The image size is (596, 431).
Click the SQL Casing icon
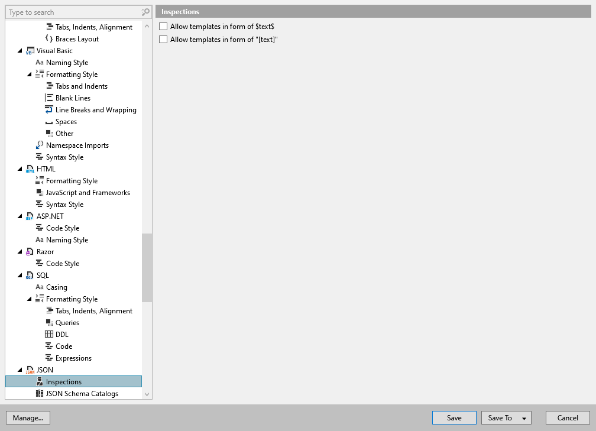[40, 287]
